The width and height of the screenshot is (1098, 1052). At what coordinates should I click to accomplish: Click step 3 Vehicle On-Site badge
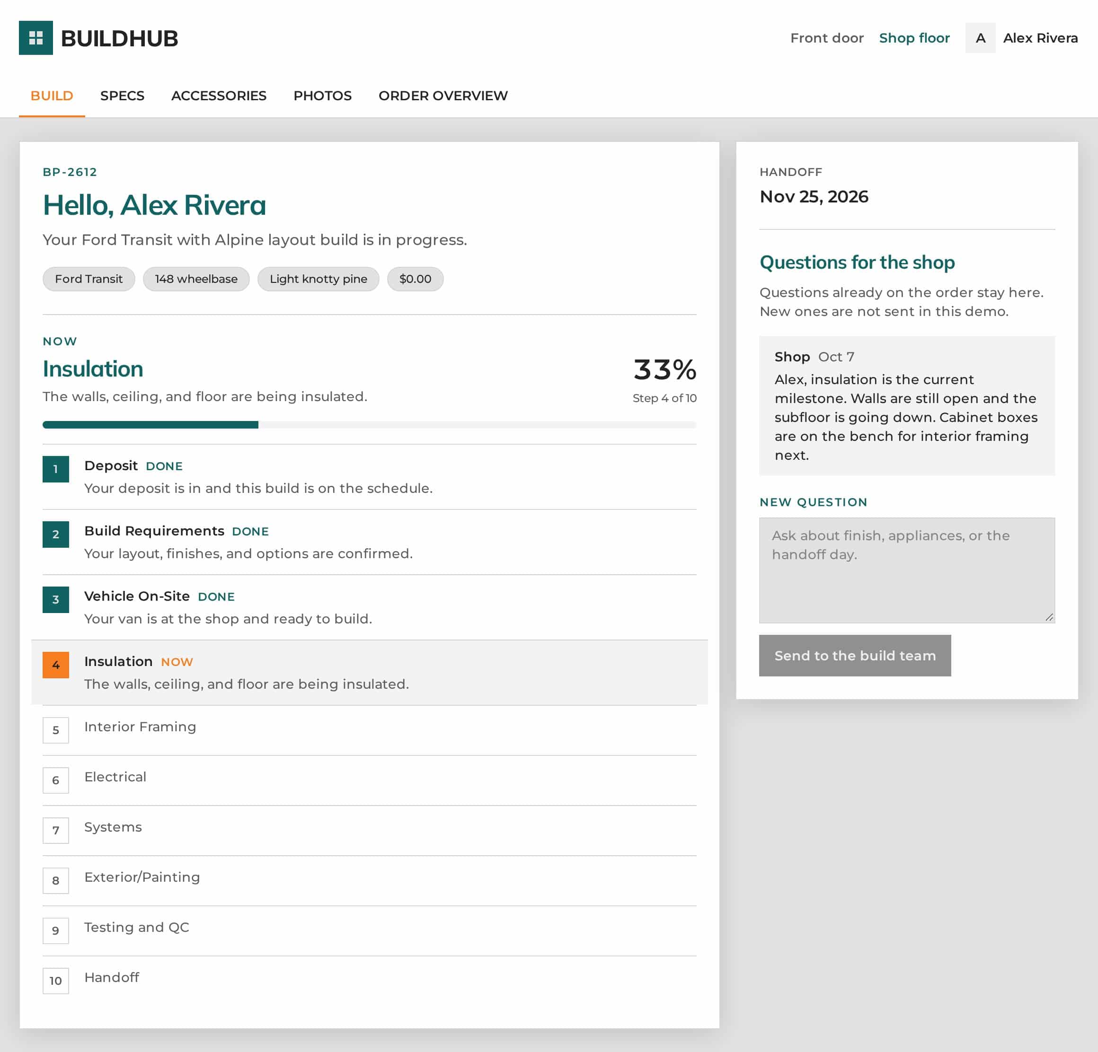(x=55, y=600)
